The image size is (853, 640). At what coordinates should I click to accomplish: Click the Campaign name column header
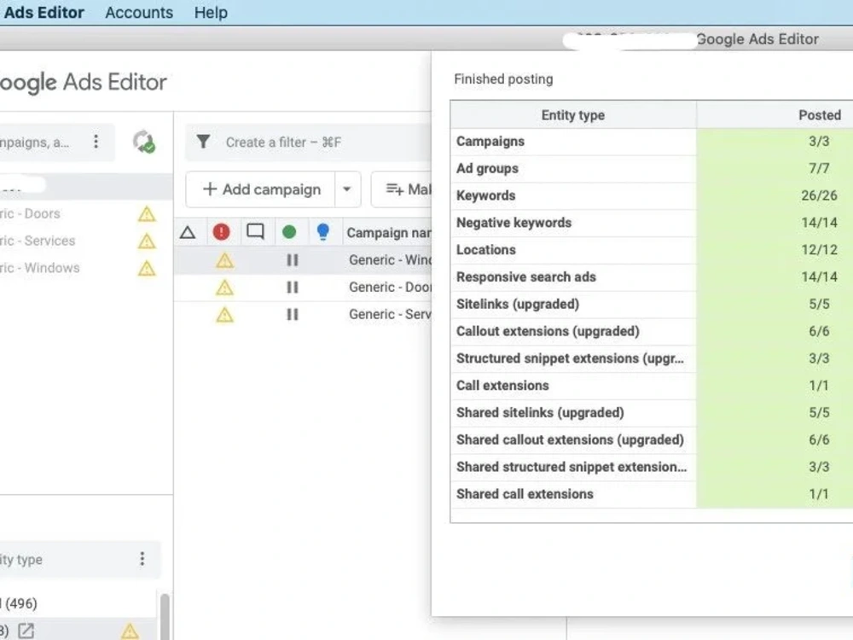tap(388, 233)
